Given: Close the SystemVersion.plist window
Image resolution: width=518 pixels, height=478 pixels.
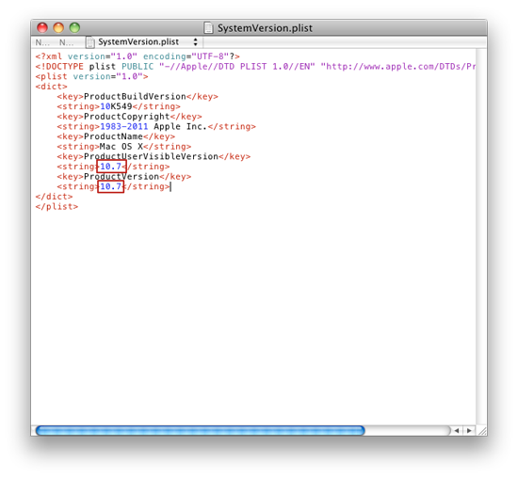Looking at the screenshot, I should (42, 27).
